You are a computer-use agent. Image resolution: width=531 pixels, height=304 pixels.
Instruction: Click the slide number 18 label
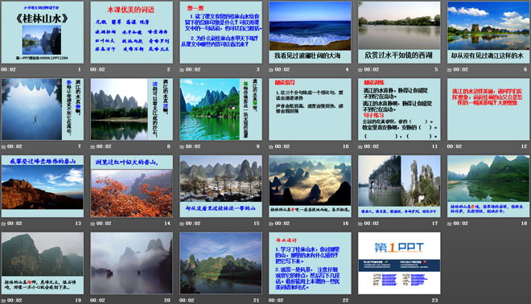pos(525,224)
